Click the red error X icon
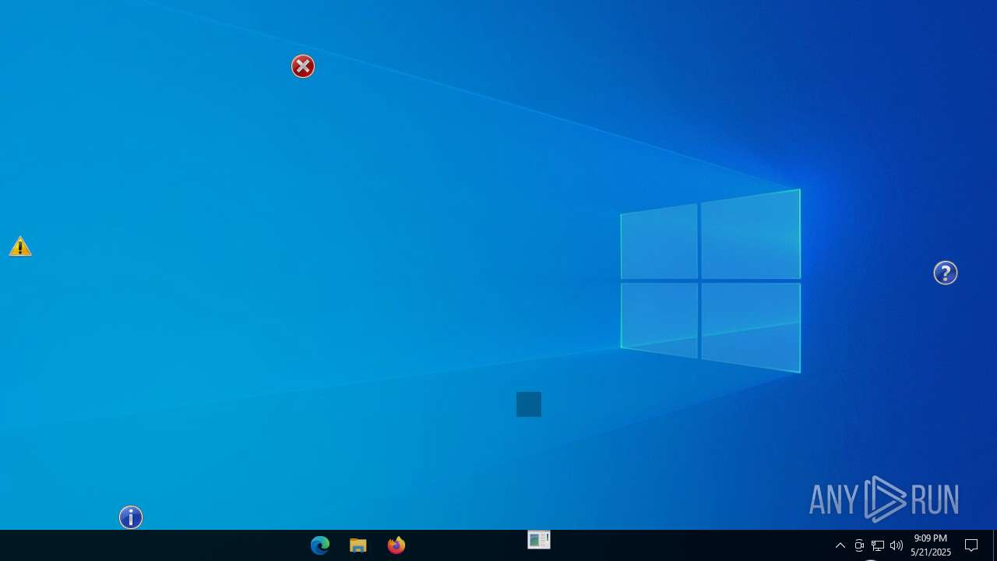 (x=303, y=66)
